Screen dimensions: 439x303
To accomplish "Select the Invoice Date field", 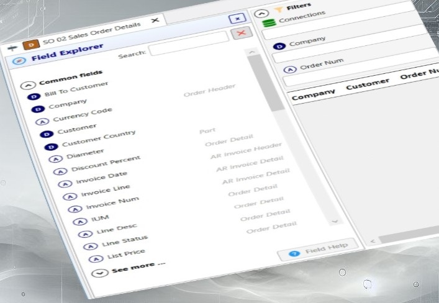I will coord(102,178).
